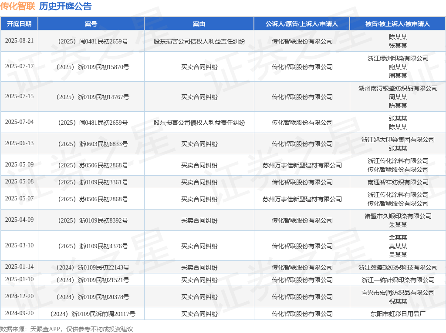The image size is (446, 333).
Task: Click defendant 浙江鑫盛瑞纺织科技有限公司
Action: [398, 267]
